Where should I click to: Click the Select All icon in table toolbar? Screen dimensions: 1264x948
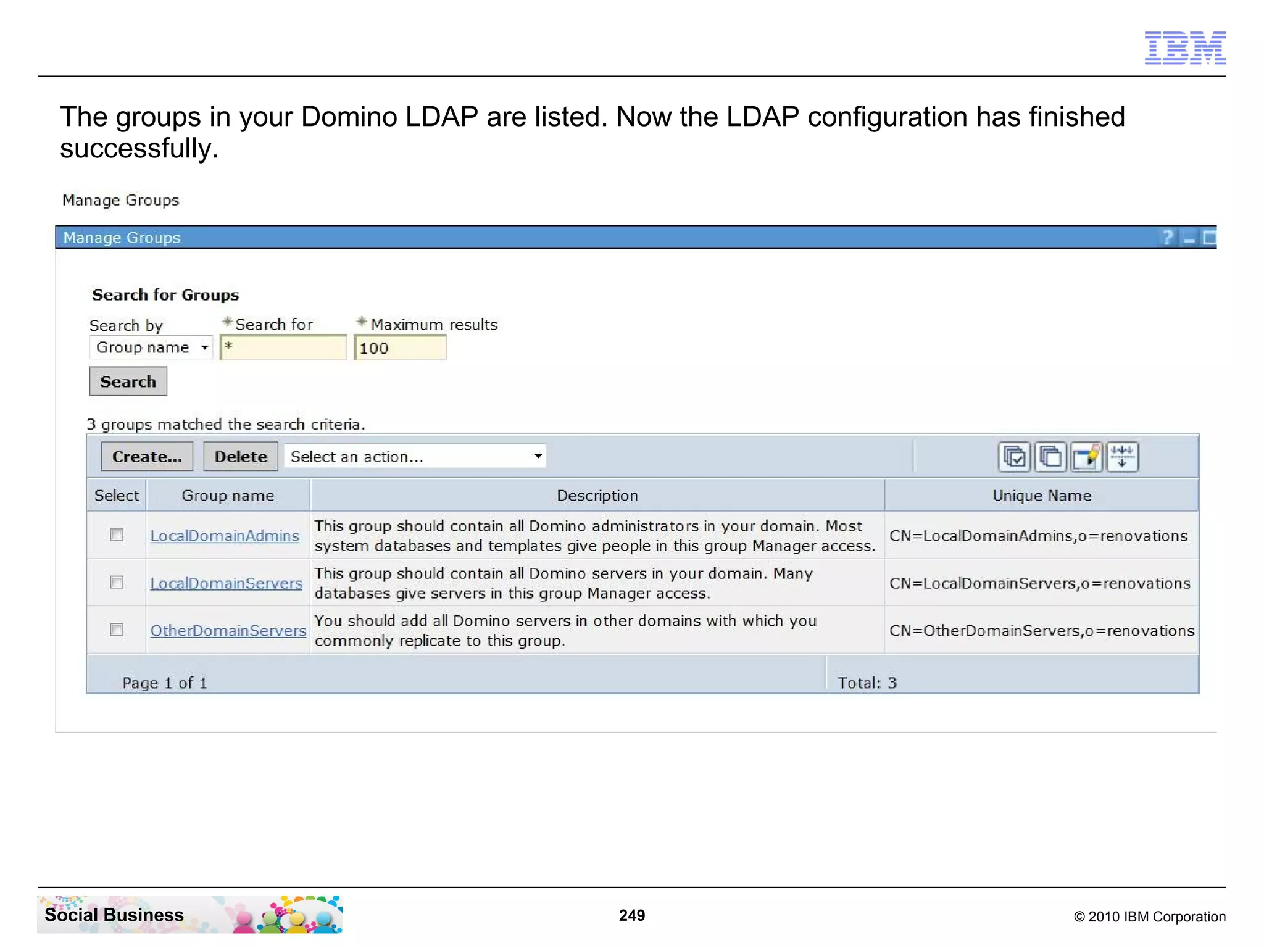(x=1014, y=457)
